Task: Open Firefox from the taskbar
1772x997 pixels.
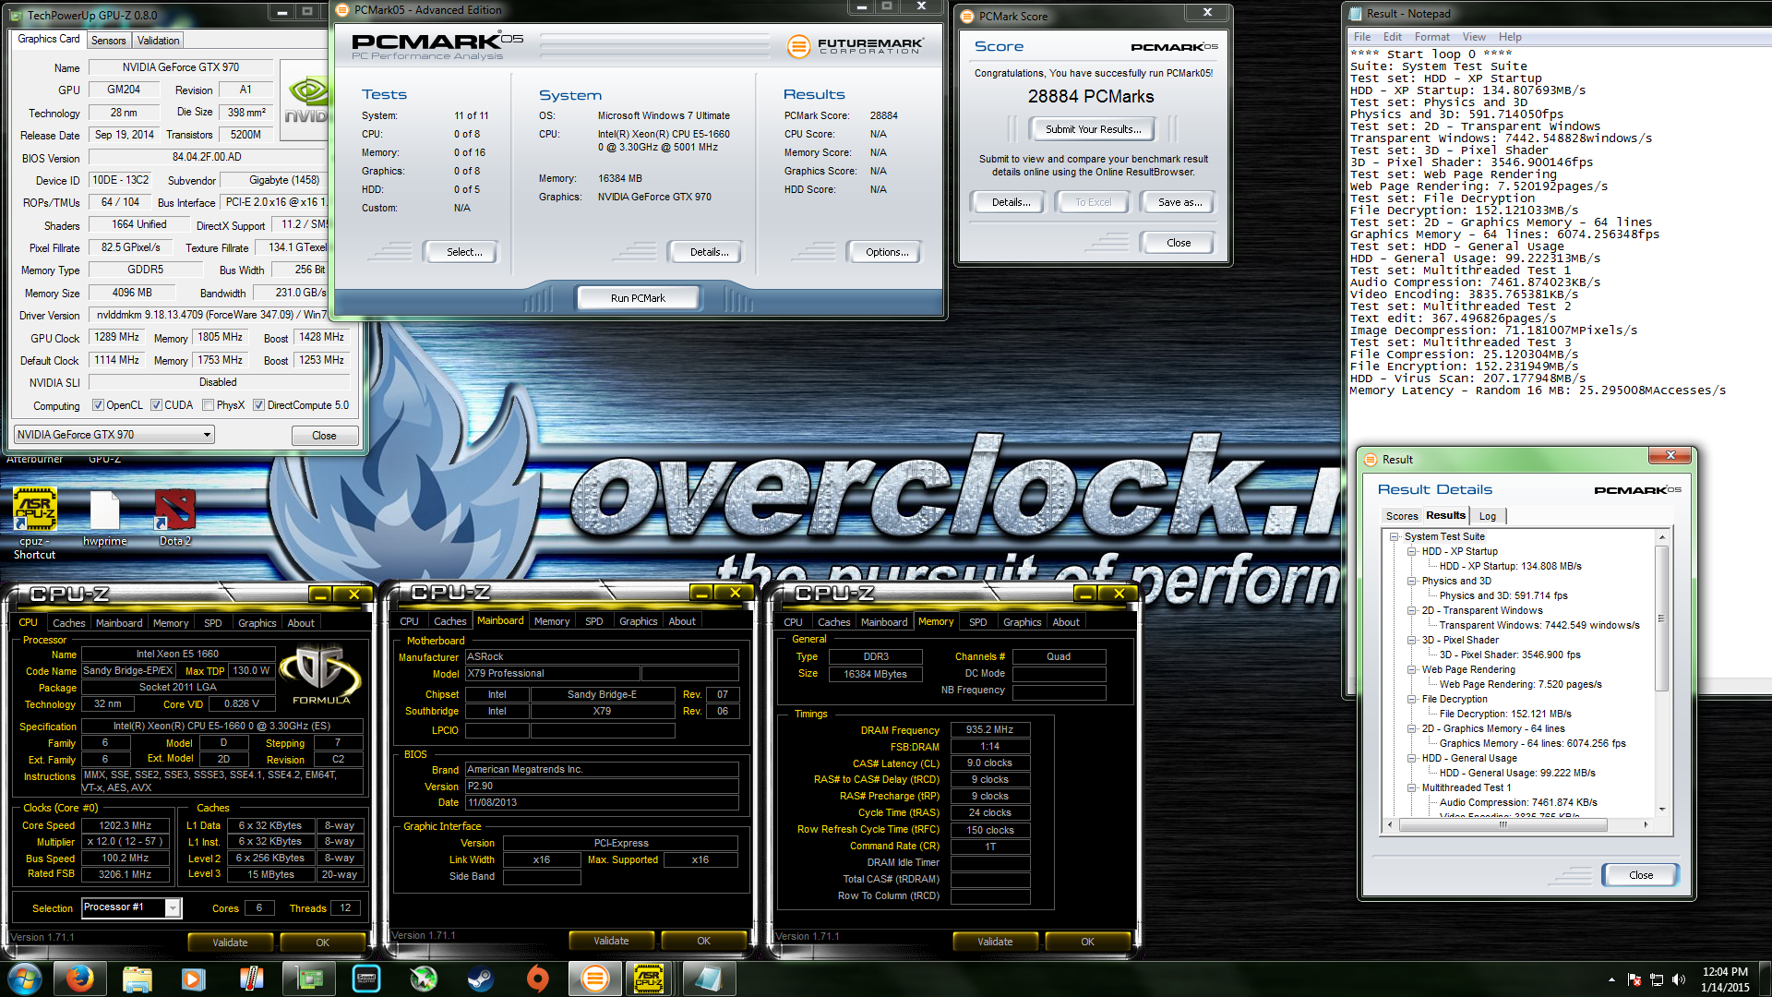Action: (79, 979)
